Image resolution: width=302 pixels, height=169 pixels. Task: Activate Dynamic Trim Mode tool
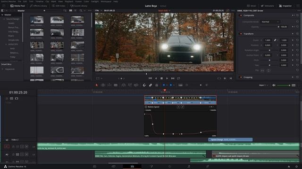point(109,85)
